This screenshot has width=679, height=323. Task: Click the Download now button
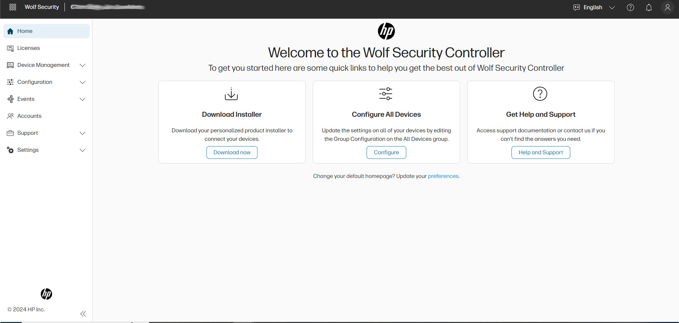232,152
